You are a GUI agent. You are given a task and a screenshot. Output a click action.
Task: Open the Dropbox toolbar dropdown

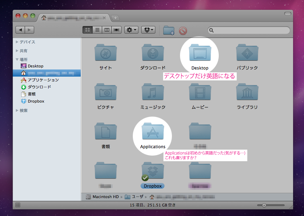148,30
